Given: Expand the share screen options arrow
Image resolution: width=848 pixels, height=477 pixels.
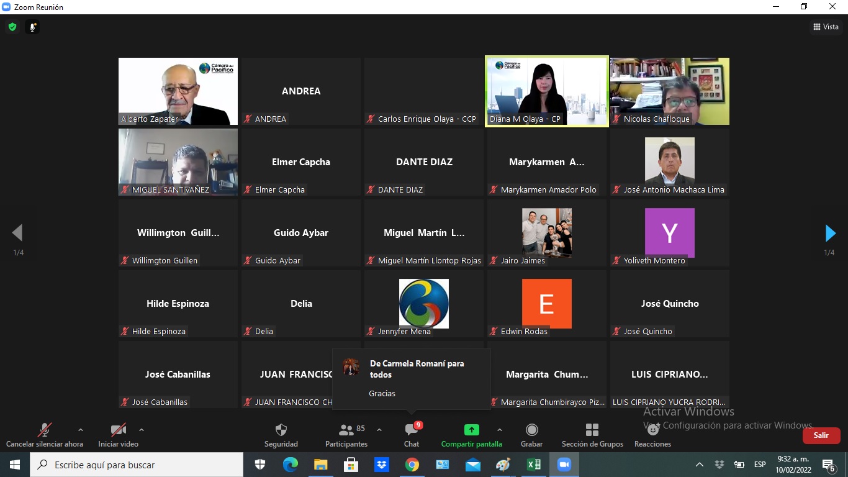Looking at the screenshot, I should 499,430.
